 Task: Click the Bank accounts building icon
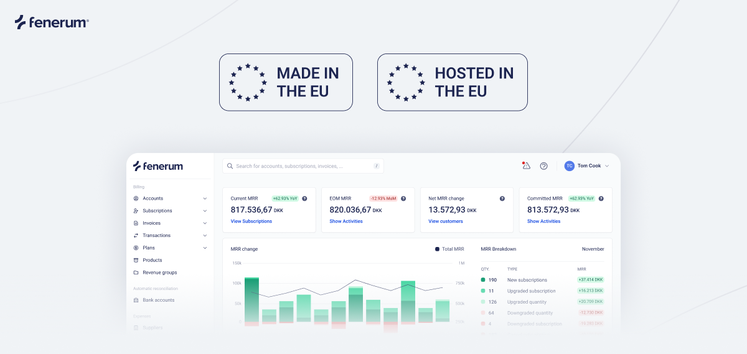pos(136,300)
